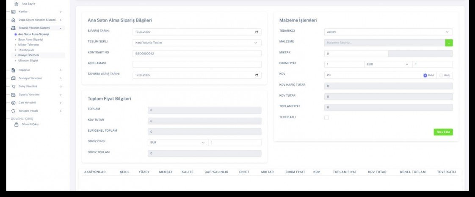The width and height of the screenshot is (475, 197).
Task: Click the Kartlar card icon in sidebar
Action: [13, 12]
